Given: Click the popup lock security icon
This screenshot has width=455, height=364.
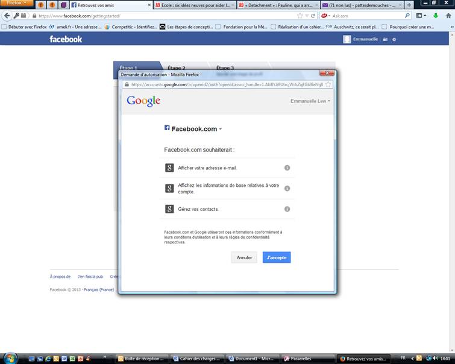Looking at the screenshot, I should (127, 84).
